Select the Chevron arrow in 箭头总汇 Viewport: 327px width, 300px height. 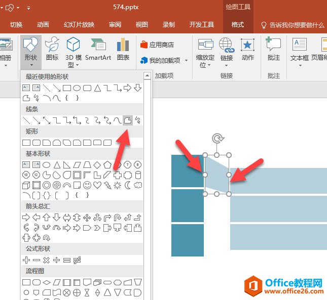click(97, 228)
